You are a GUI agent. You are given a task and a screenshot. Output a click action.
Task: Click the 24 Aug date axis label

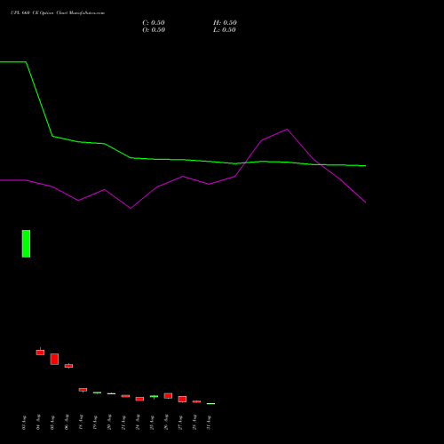pyautogui.click(x=138, y=423)
